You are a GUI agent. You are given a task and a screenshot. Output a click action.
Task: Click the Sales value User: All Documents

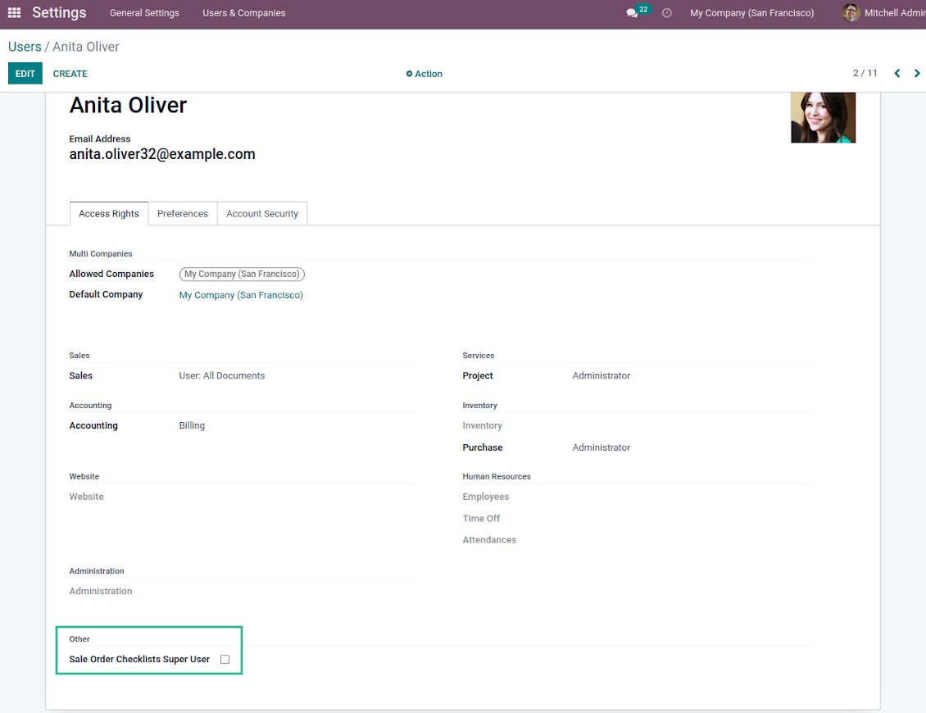tap(222, 375)
